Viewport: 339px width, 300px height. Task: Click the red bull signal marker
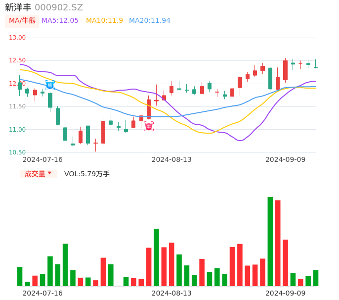click(x=149, y=126)
